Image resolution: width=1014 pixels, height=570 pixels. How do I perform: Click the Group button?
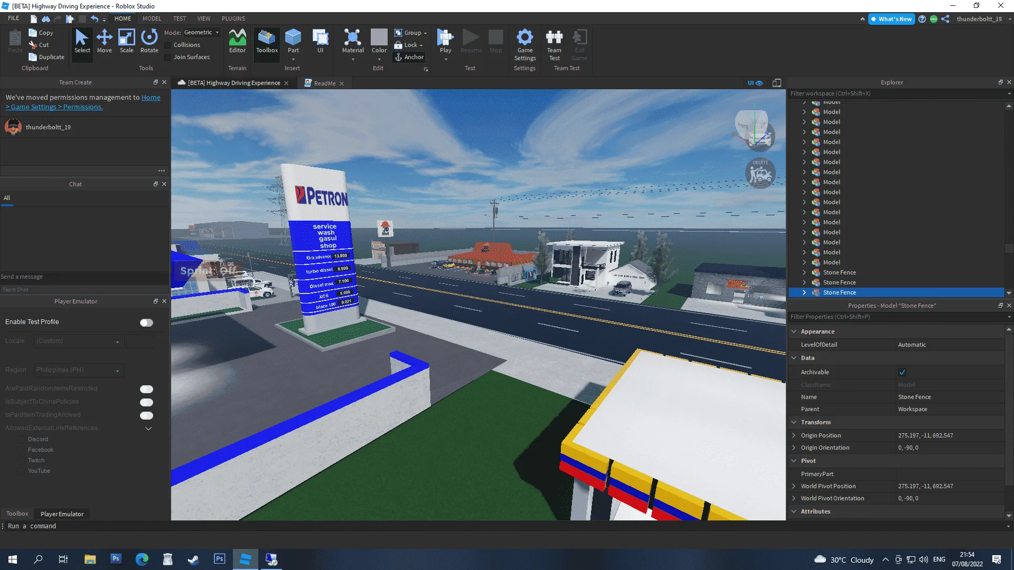coord(410,33)
